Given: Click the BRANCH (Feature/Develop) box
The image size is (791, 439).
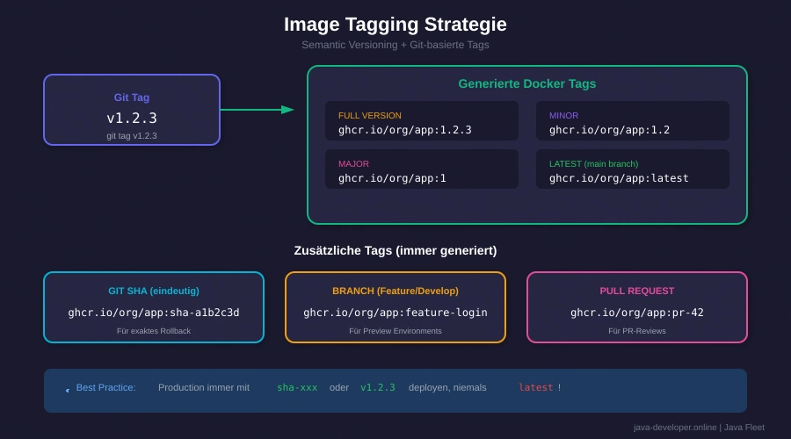Looking at the screenshot, I should click(395, 306).
